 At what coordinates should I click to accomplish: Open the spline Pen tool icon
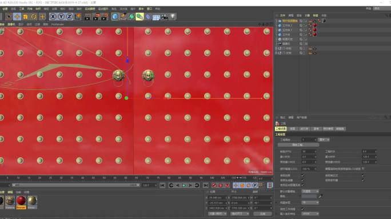(123, 17)
